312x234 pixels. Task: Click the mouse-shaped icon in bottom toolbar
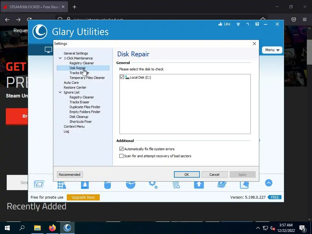pyautogui.click(x=108, y=185)
